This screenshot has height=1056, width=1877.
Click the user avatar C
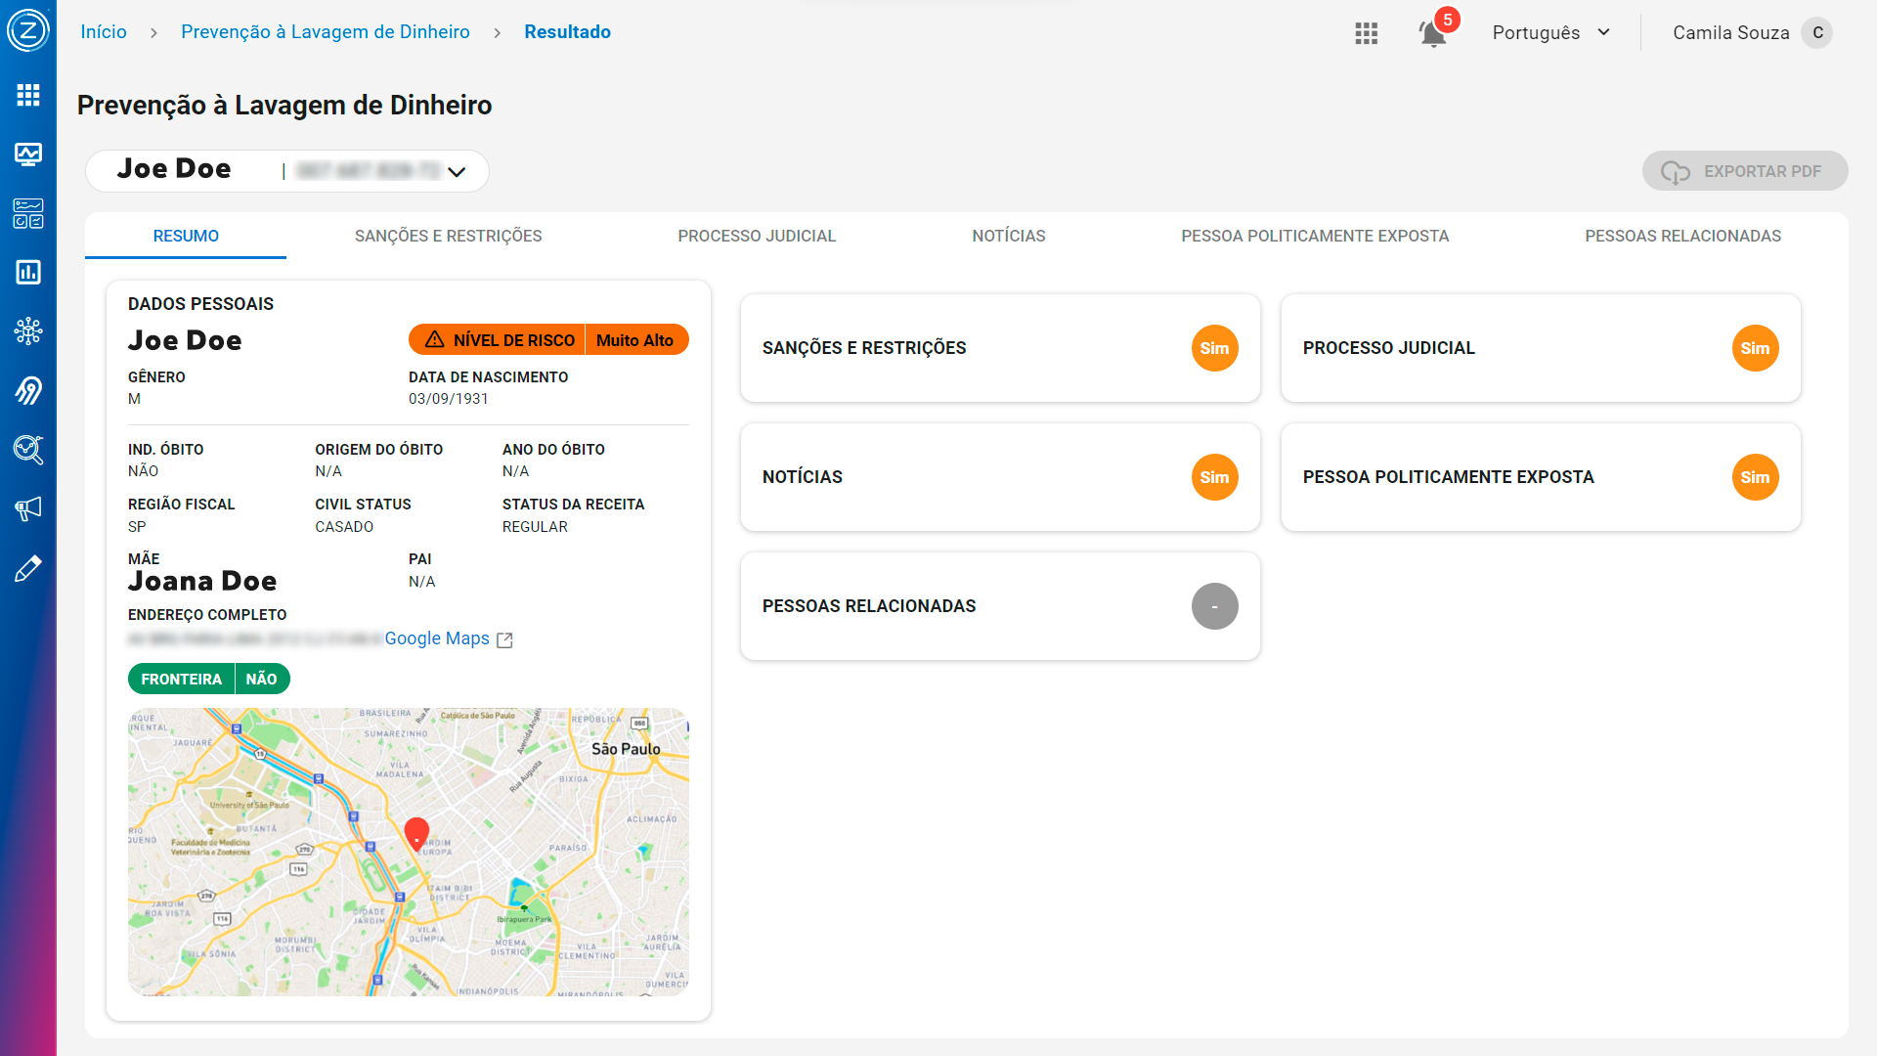1817,32
